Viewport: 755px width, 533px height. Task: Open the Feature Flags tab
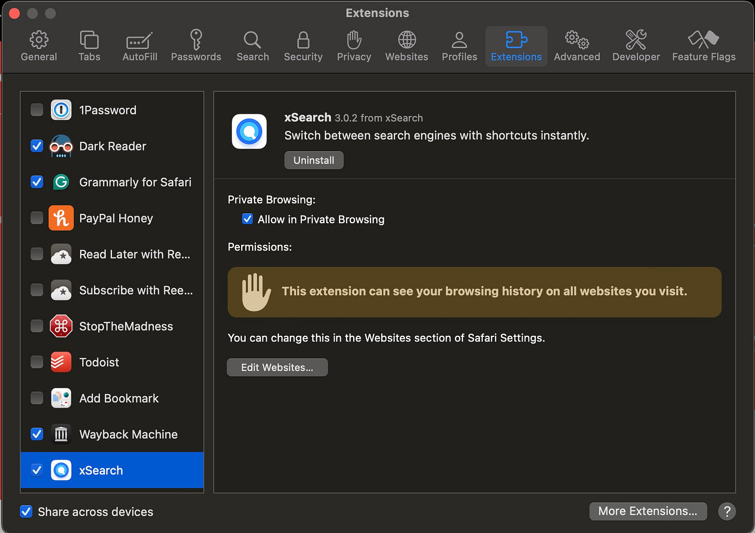tap(704, 46)
